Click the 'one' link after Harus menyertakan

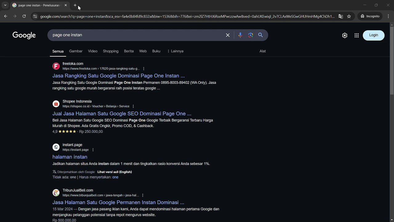click(115, 177)
